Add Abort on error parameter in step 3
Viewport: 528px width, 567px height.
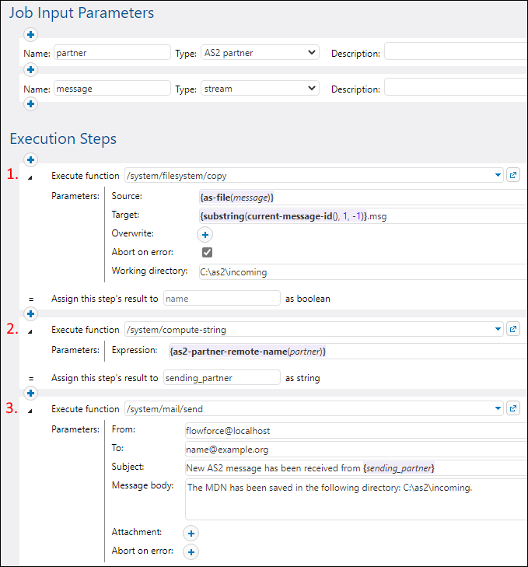tap(191, 551)
